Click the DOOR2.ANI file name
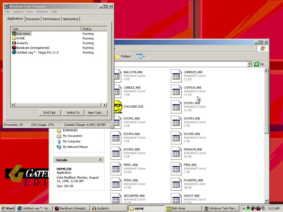Screen dimensions: 283x212 tap(132, 118)
